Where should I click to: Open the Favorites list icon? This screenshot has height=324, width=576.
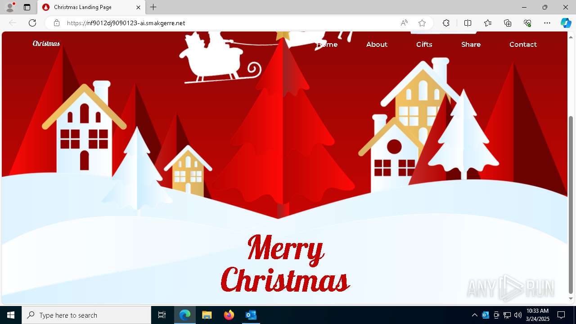[x=488, y=23]
